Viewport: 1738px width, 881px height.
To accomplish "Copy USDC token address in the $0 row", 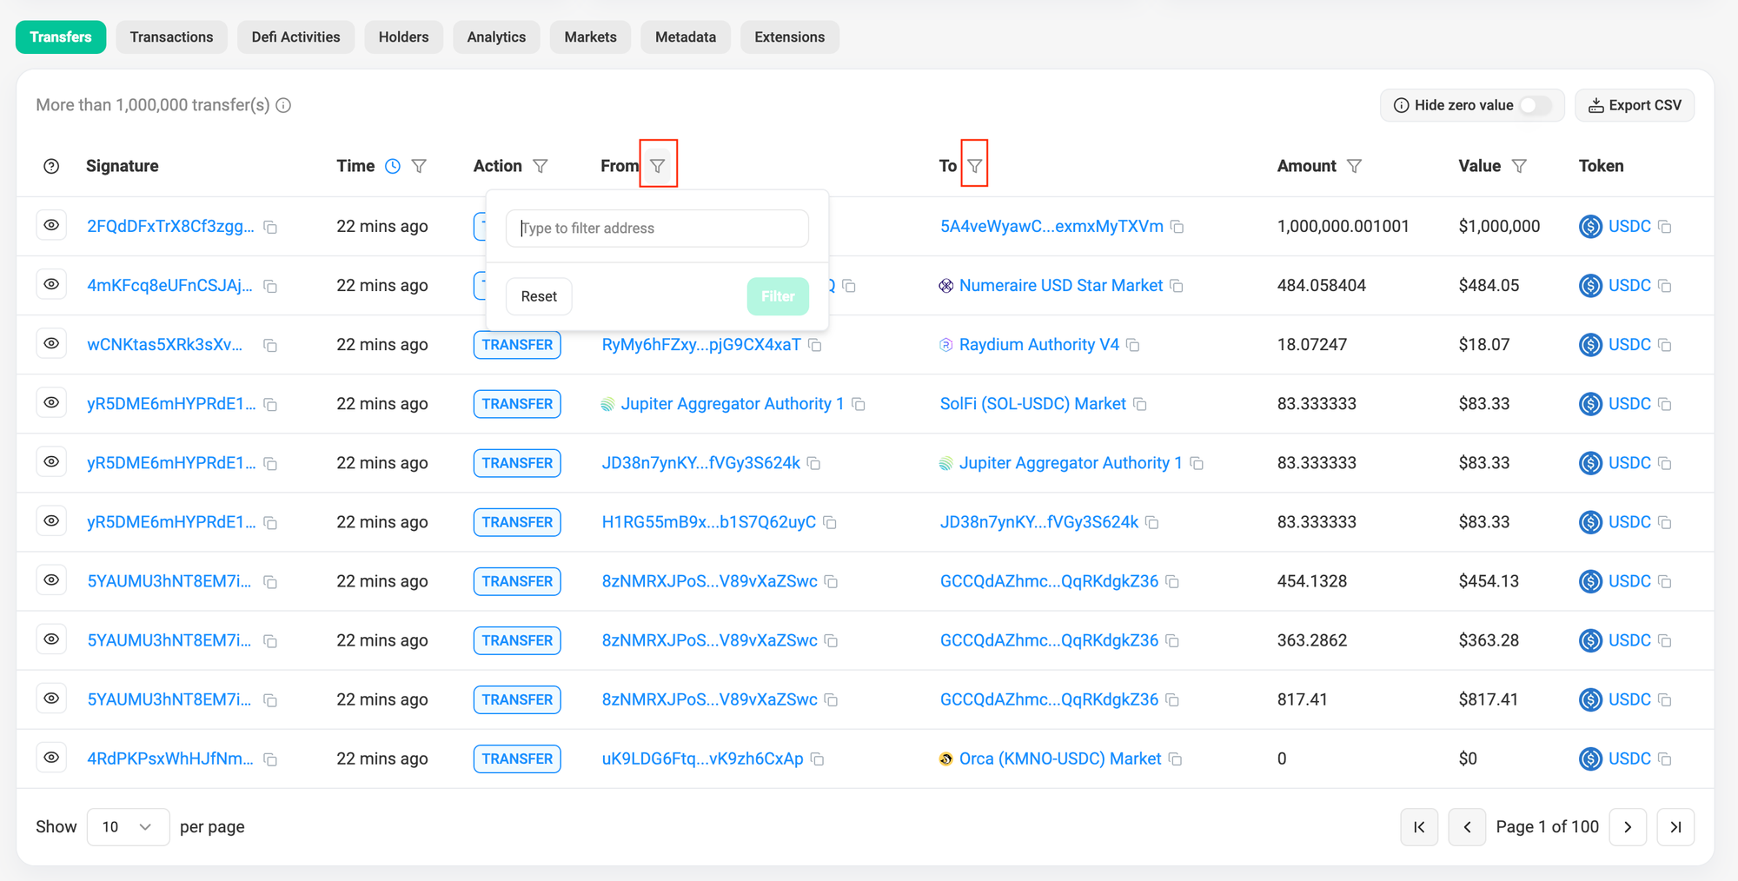I will (x=1665, y=759).
